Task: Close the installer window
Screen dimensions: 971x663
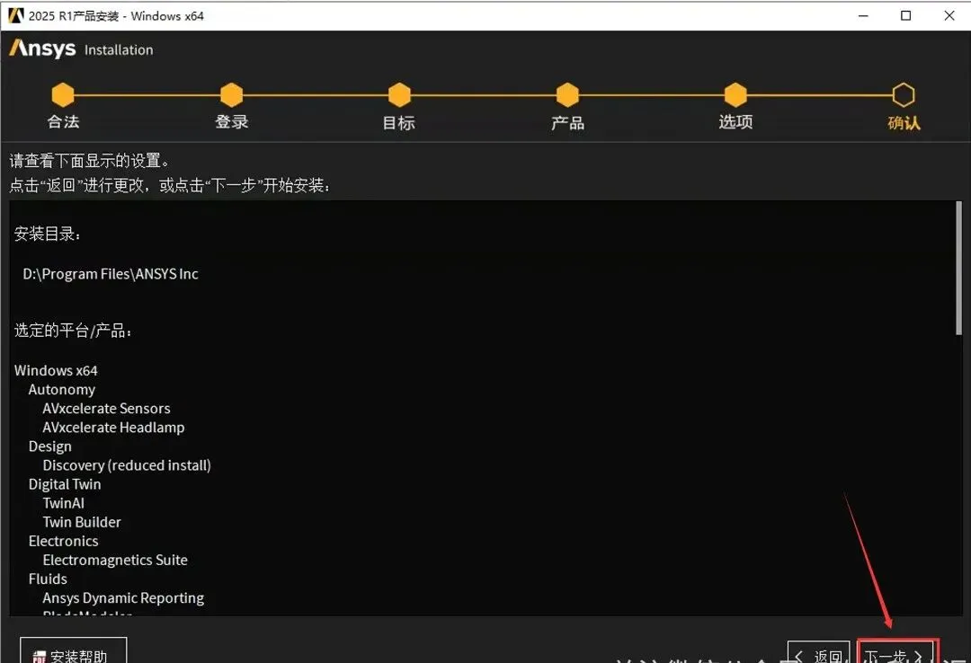Action: (x=949, y=15)
